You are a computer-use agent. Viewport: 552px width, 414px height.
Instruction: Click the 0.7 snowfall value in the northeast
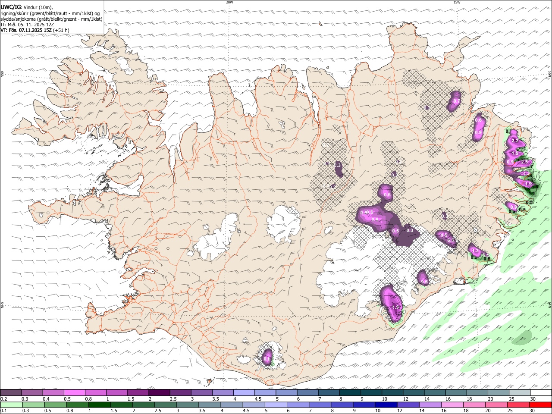click(457, 101)
